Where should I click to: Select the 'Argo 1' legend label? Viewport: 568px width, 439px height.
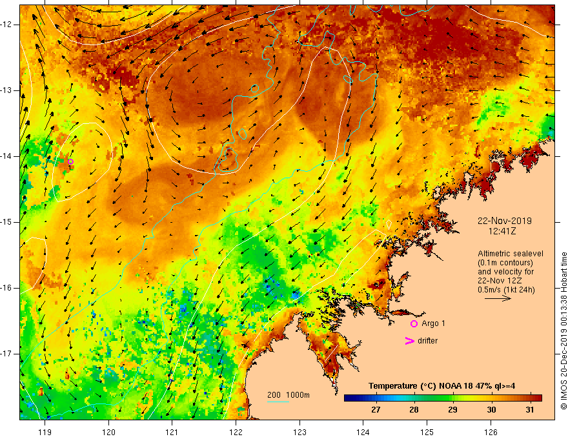coord(433,323)
